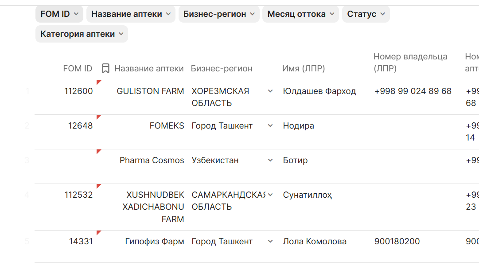Select the Имя (ЛПР) column header

pos(304,68)
